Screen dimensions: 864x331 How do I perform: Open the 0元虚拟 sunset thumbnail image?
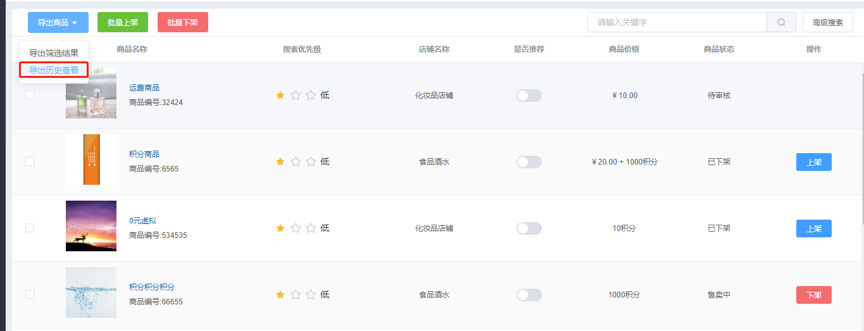coord(91,226)
